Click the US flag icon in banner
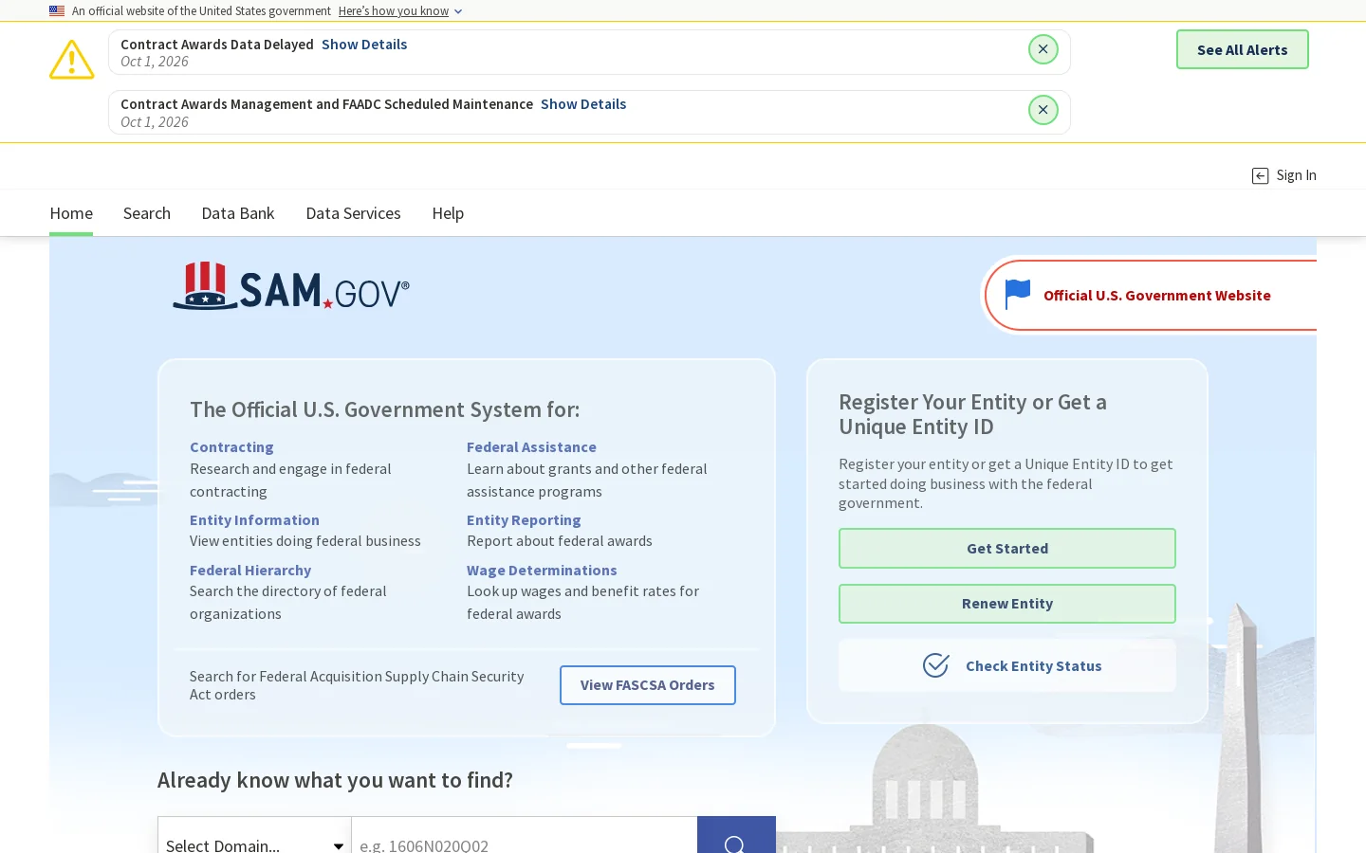1366x853 pixels. [x=57, y=11]
